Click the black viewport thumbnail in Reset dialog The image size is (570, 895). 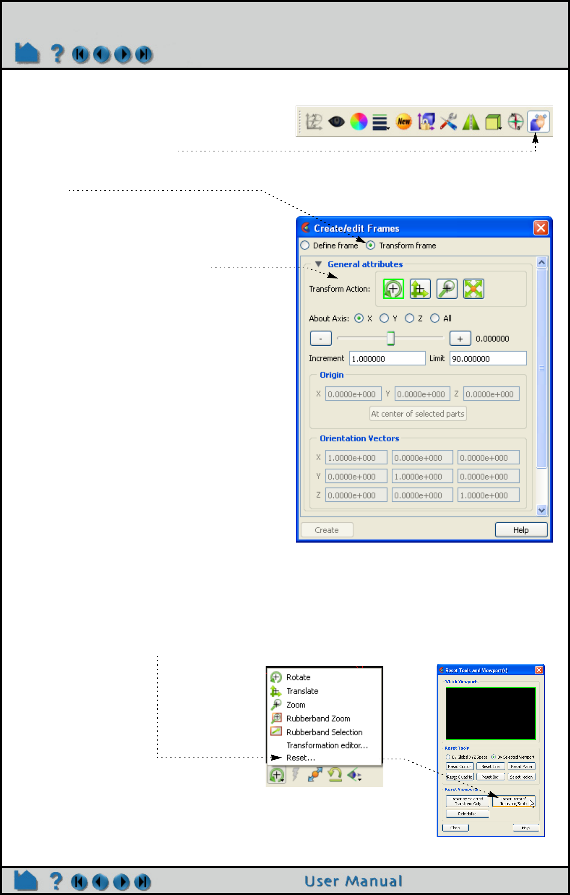[490, 714]
